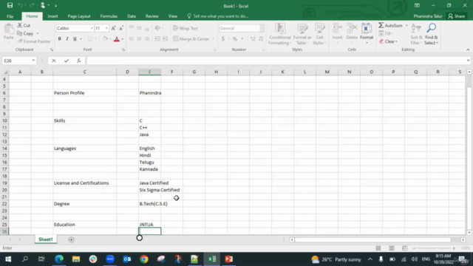
Task: Expand the Name Box dropdown next to E26
Action: (x=33, y=61)
